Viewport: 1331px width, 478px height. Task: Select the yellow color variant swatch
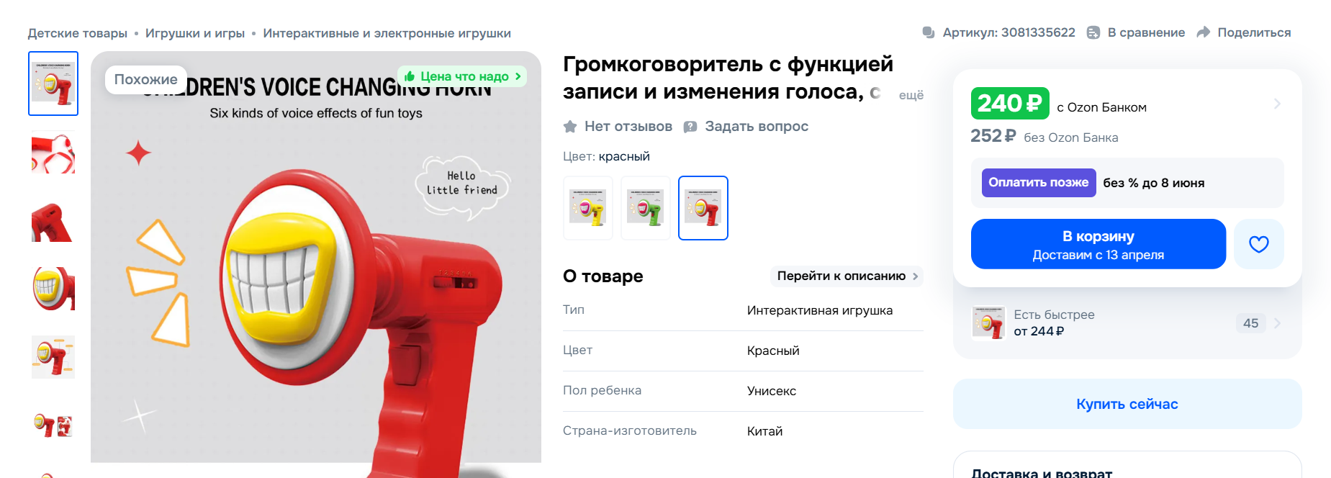click(588, 208)
